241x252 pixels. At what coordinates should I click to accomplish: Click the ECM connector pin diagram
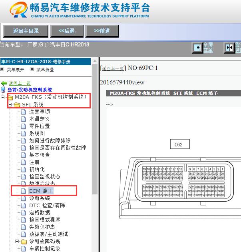pos(184,182)
